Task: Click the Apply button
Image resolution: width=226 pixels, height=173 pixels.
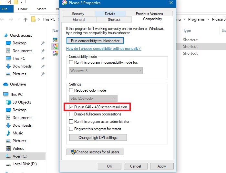Action: 162,166
